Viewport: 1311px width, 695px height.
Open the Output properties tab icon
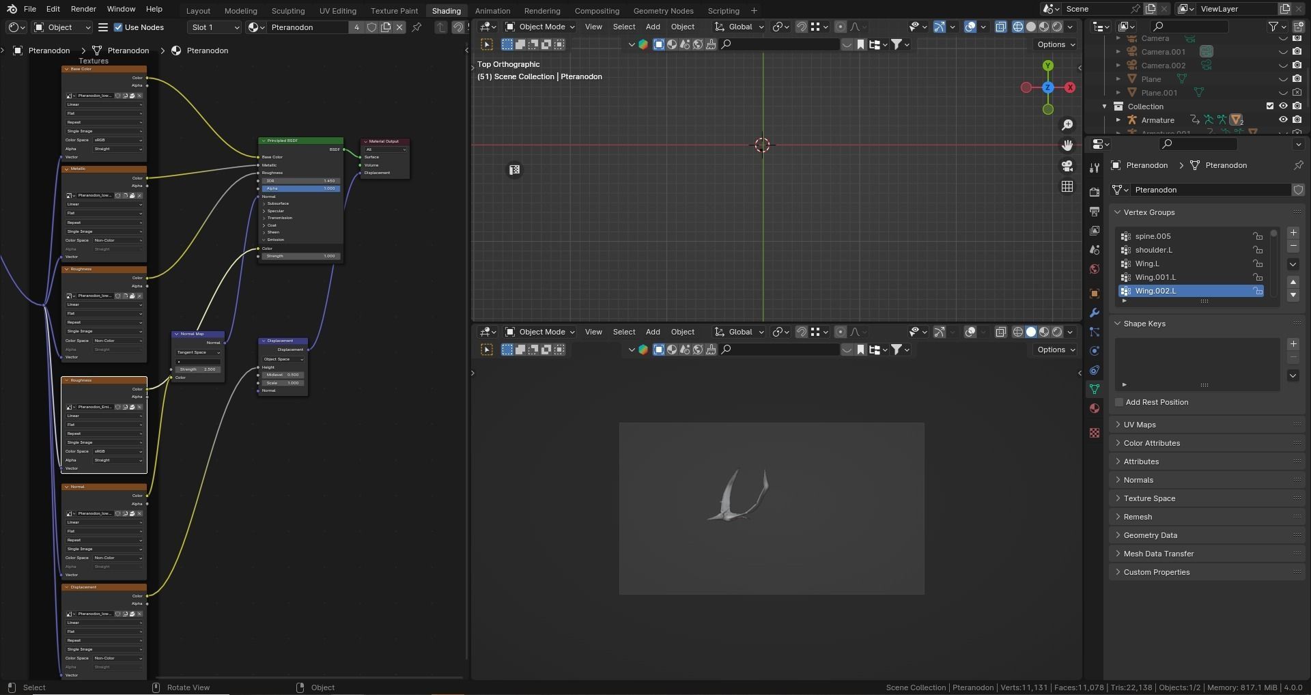pos(1095,211)
